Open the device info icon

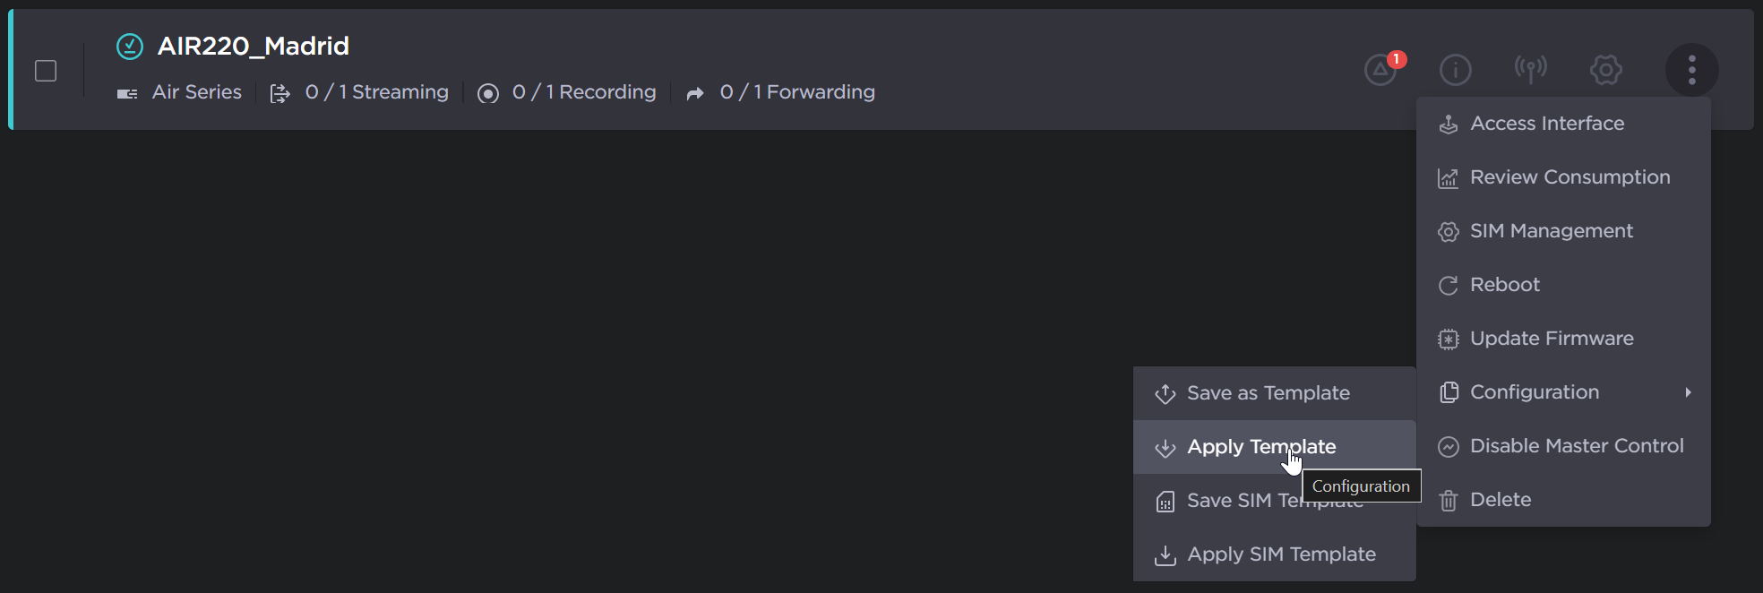coord(1455,70)
